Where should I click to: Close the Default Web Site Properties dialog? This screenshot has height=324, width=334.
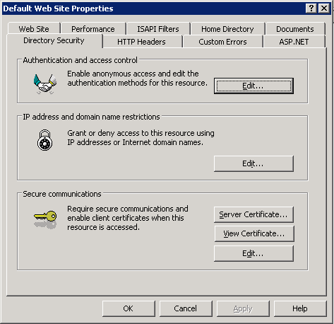tap(324, 8)
